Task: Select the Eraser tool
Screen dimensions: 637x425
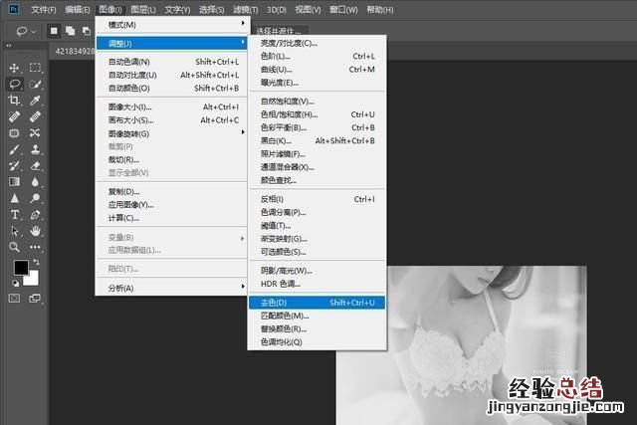Action: coord(35,166)
